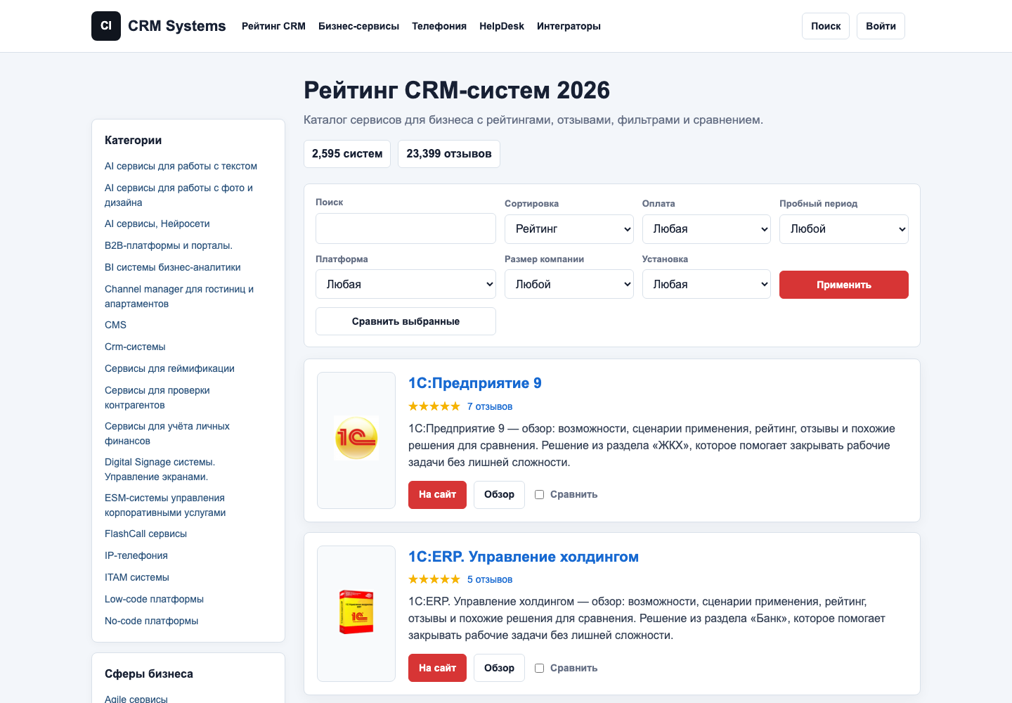Screen dimensions: 1012x703
Task: Open Agile сервисы business sphere link
Action: tap(136, 698)
